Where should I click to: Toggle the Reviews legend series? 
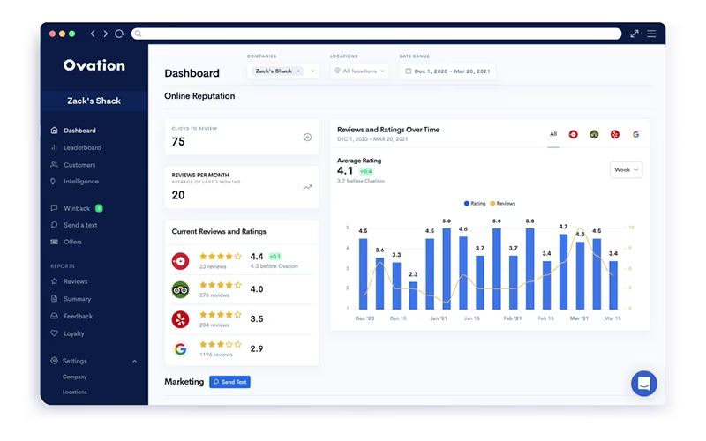[502, 204]
